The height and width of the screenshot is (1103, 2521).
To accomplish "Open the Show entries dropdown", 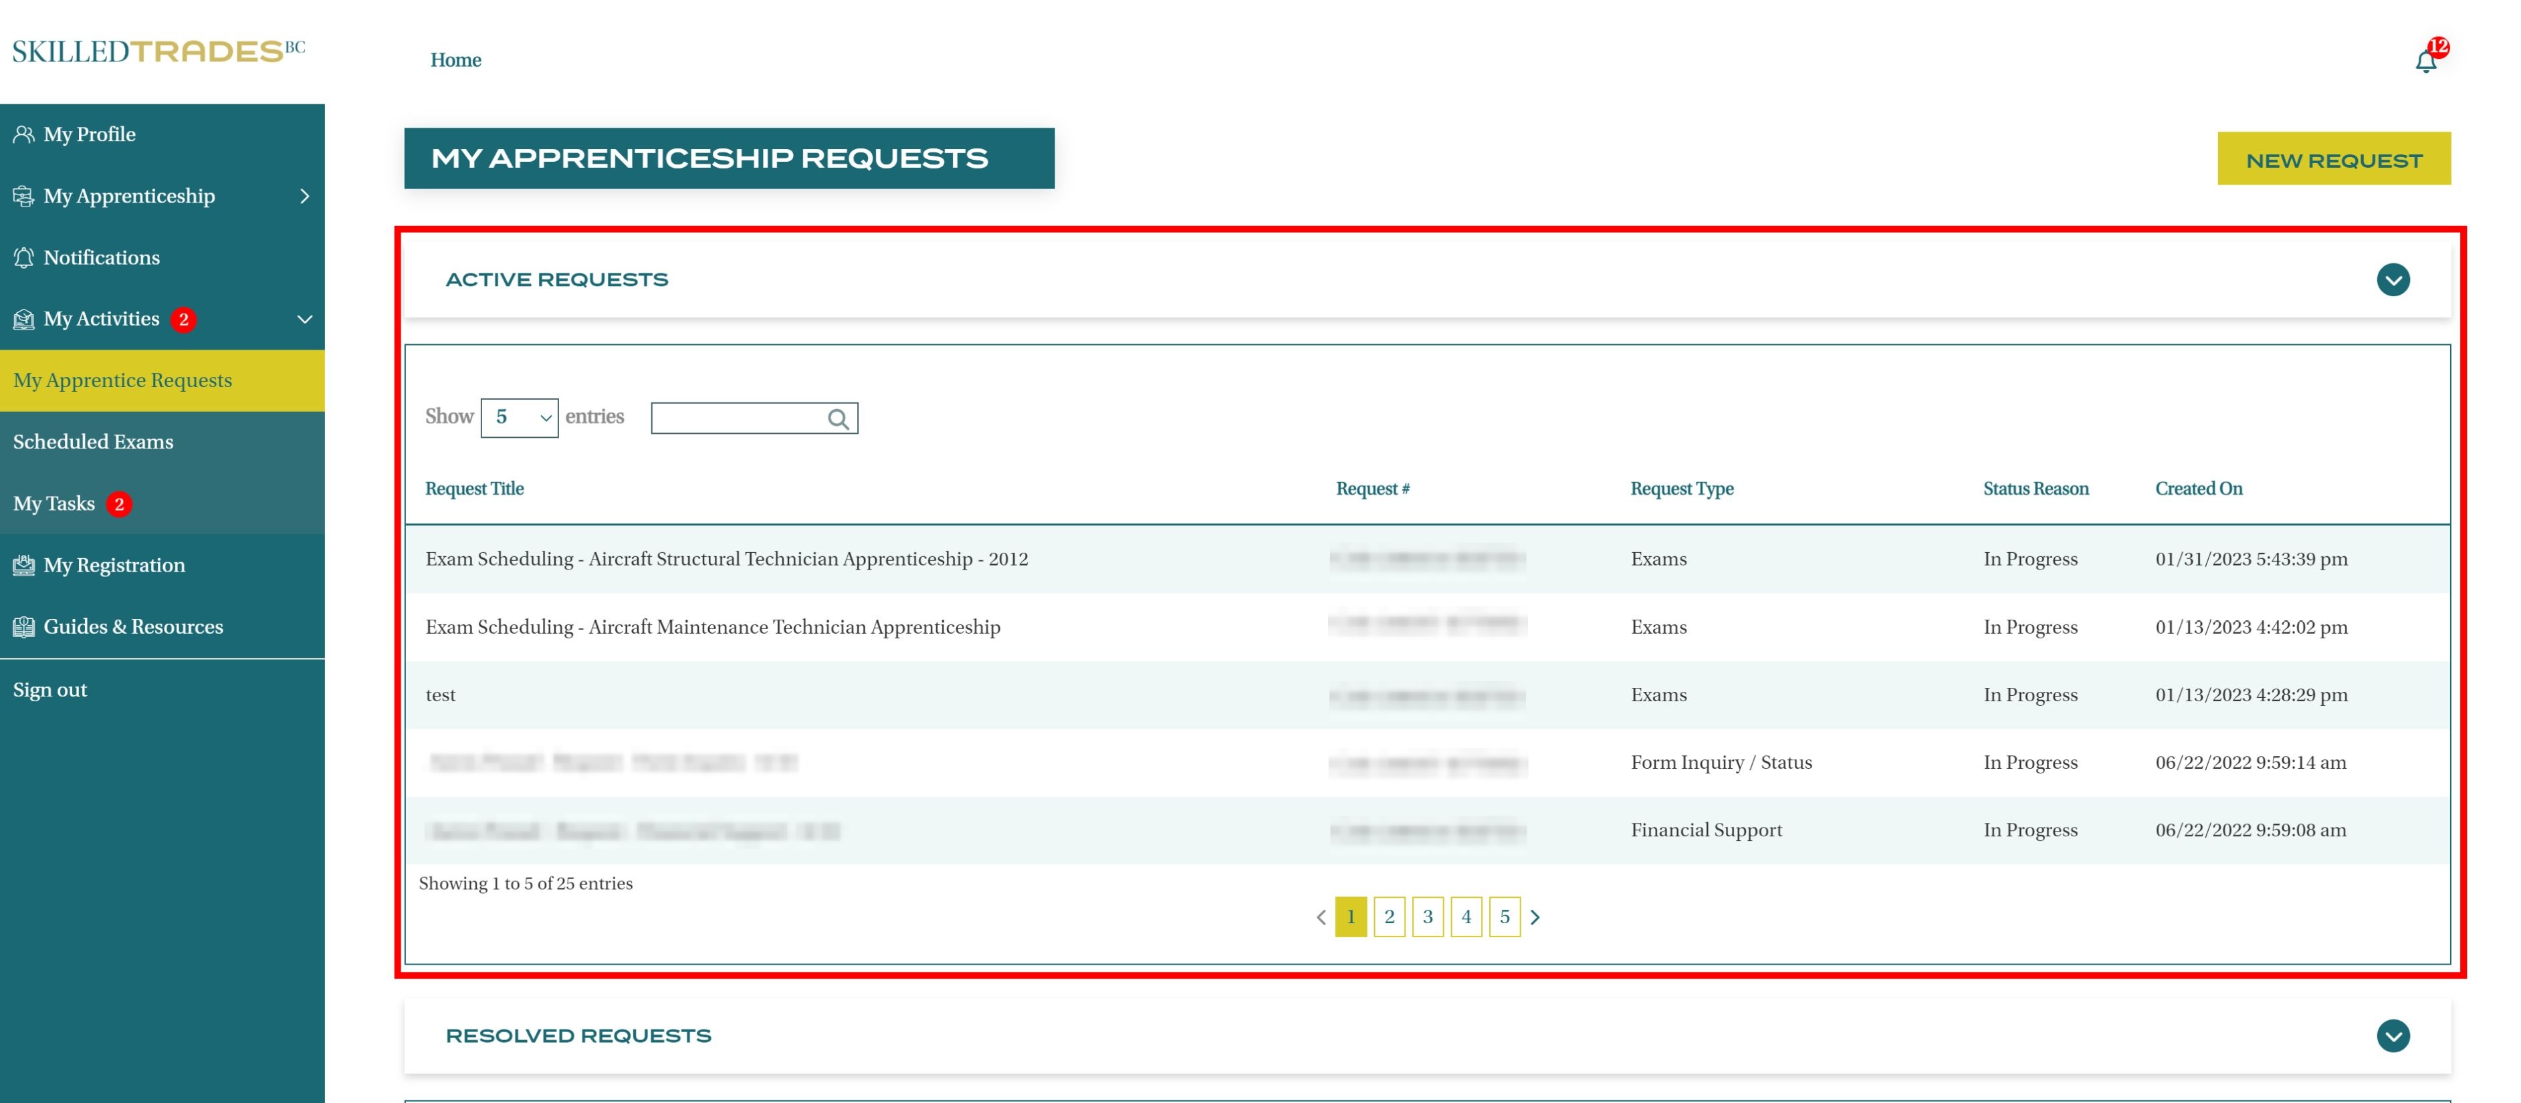I will coord(519,418).
